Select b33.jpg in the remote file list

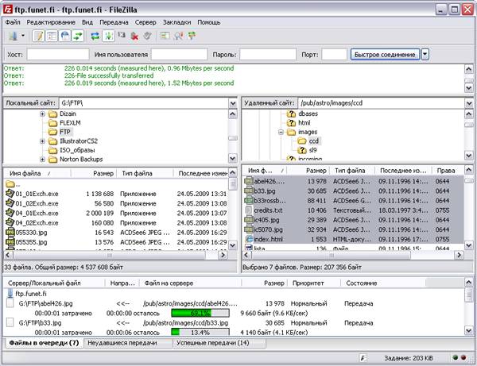(x=265, y=191)
